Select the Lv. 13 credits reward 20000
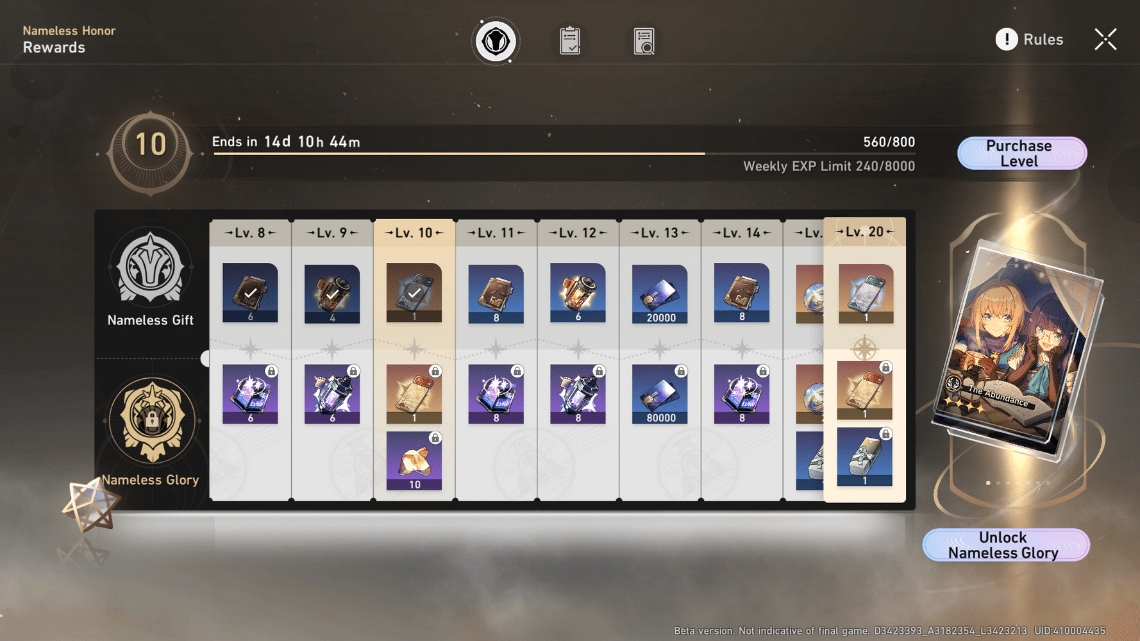 (x=660, y=294)
